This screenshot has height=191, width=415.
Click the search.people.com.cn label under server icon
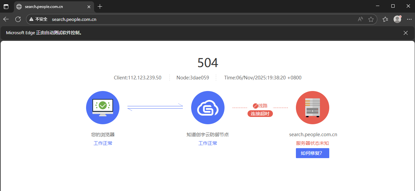coord(313,135)
